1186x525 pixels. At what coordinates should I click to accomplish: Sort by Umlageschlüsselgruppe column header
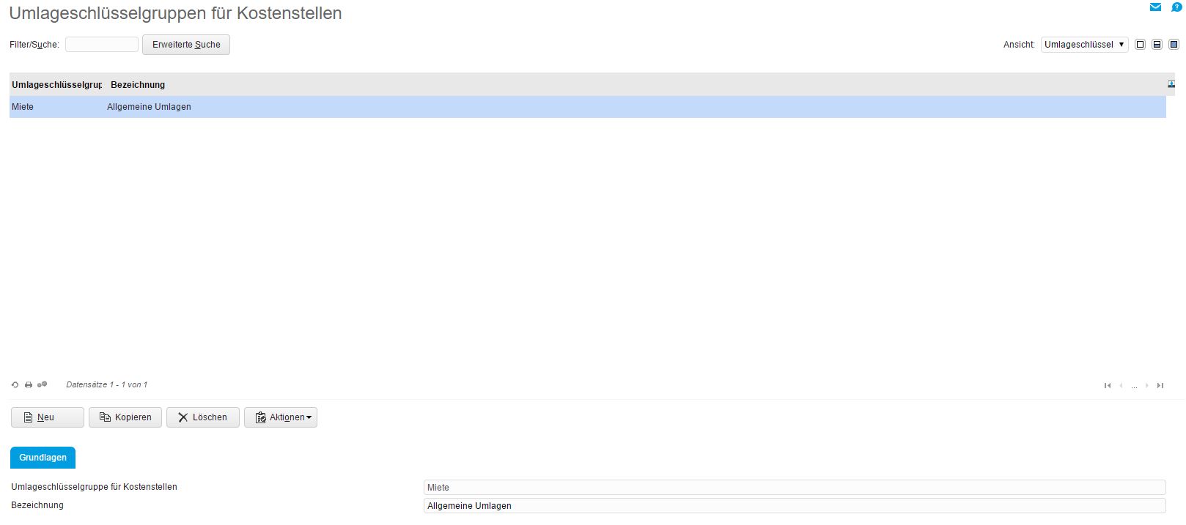coord(57,85)
